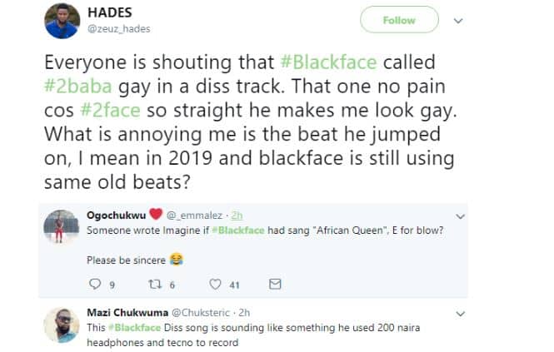This screenshot has width=554, height=352.
Task: Click the 2h timestamp on Ogochukwu's tweet
Action: tap(237, 216)
